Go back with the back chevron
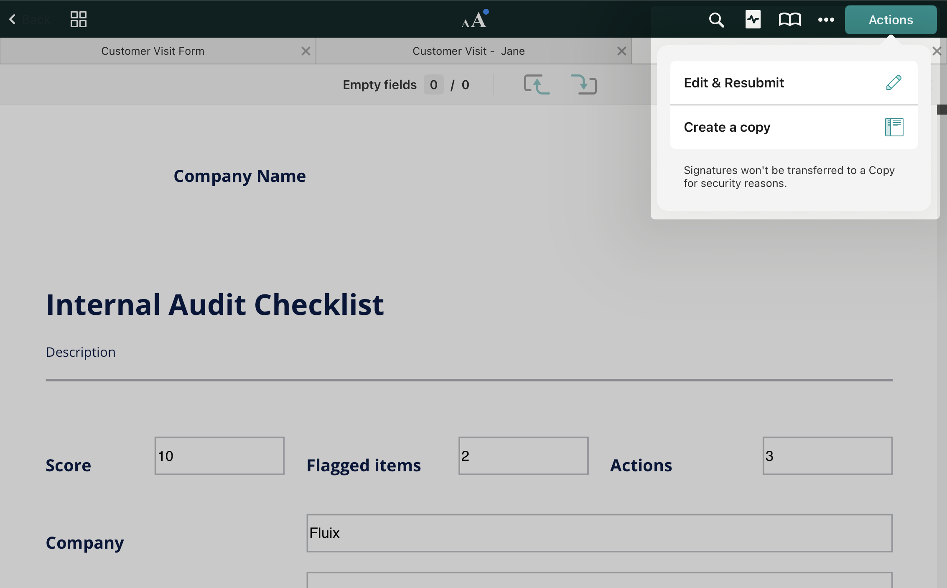 [x=13, y=19]
